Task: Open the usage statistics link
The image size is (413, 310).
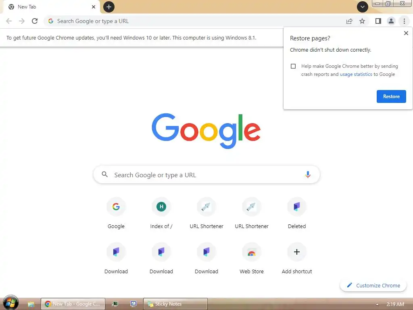Action: (x=356, y=74)
